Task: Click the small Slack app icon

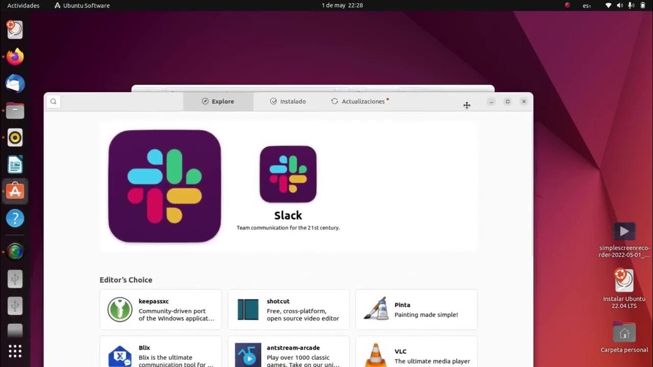Action: point(288,174)
